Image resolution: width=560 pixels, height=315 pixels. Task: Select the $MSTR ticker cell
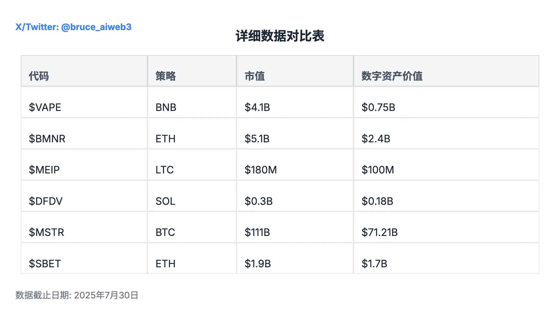[x=46, y=232]
